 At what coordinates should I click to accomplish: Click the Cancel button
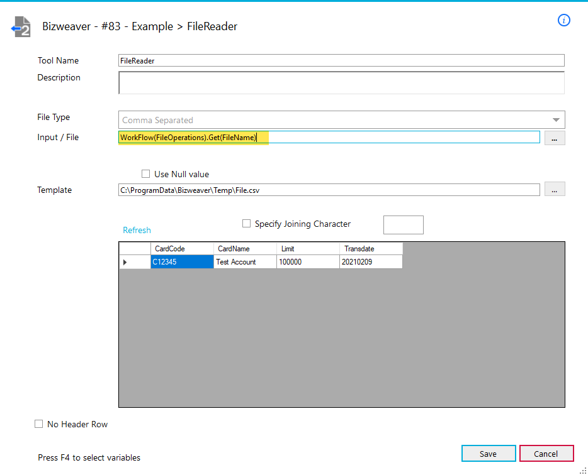tap(546, 454)
